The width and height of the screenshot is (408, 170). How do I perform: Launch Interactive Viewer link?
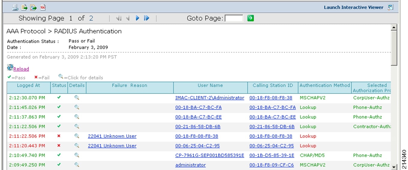[x=354, y=7]
